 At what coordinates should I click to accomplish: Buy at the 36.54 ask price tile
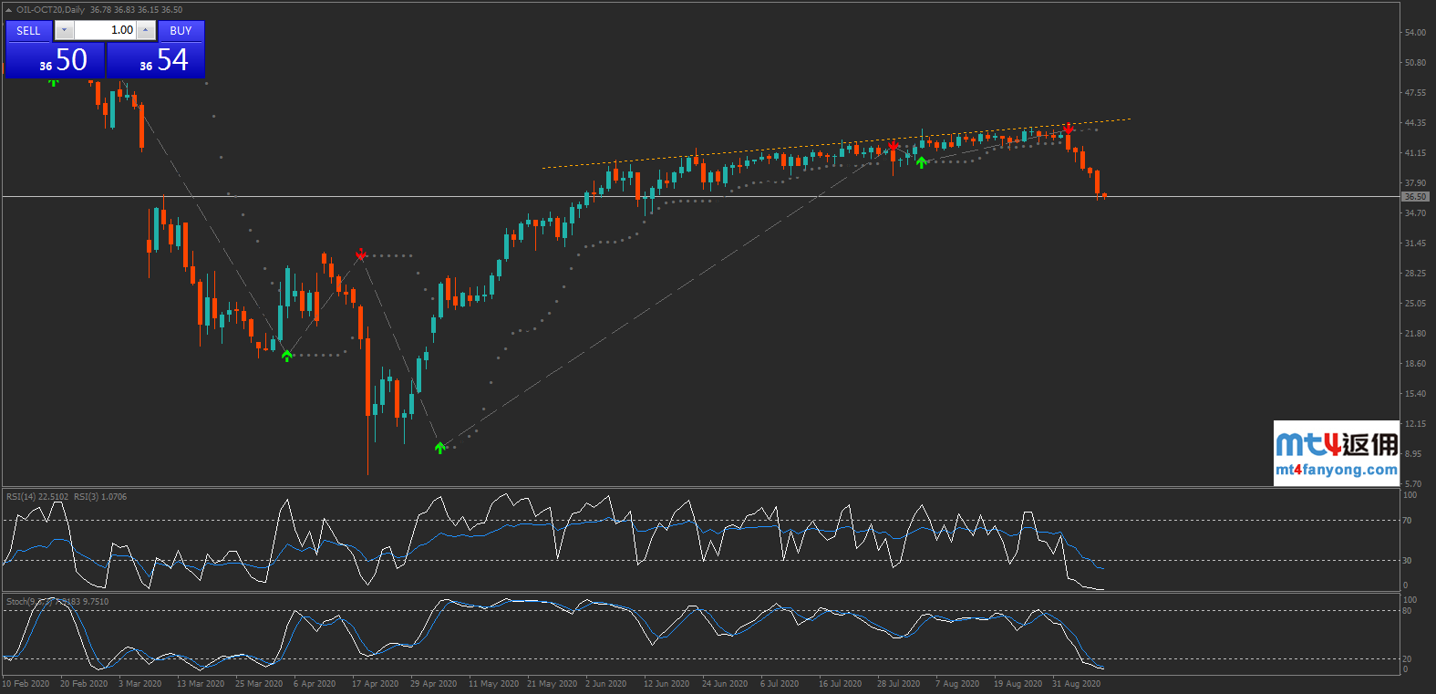[156, 60]
